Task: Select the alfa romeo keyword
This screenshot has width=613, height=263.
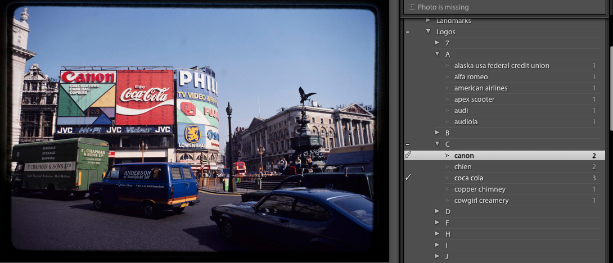Action: (471, 77)
